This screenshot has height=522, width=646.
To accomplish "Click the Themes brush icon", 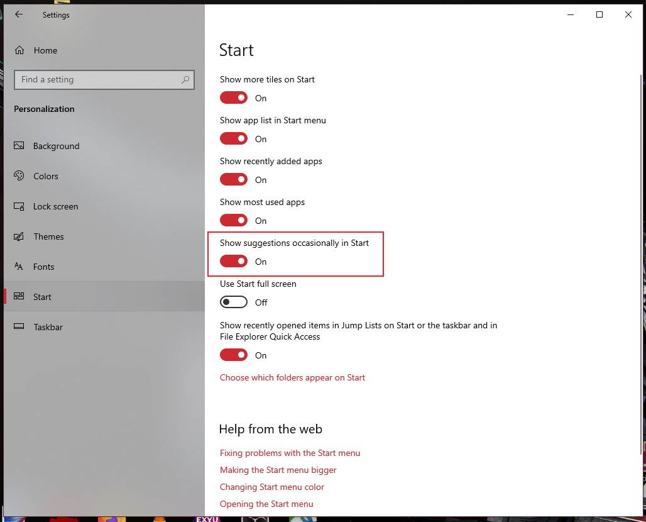I will pyautogui.click(x=19, y=236).
